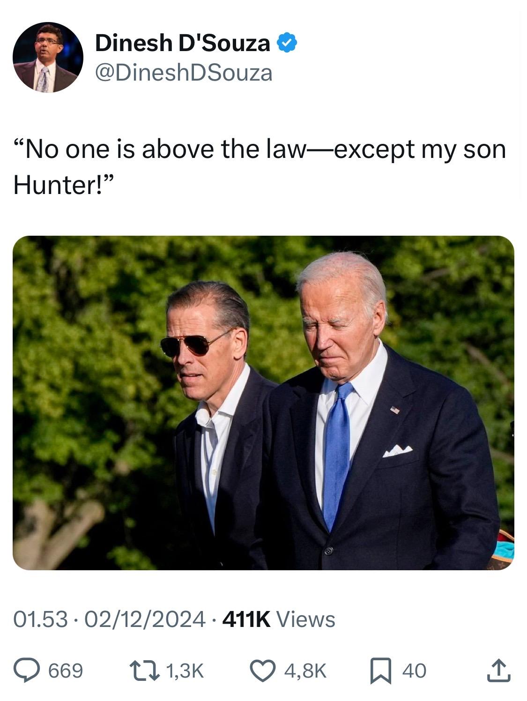Click the blue verified checkmark badge

287,43
